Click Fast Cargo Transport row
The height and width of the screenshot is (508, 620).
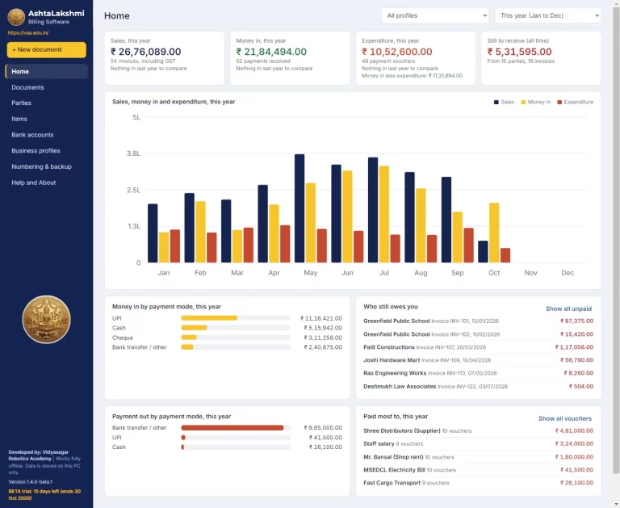478,483
